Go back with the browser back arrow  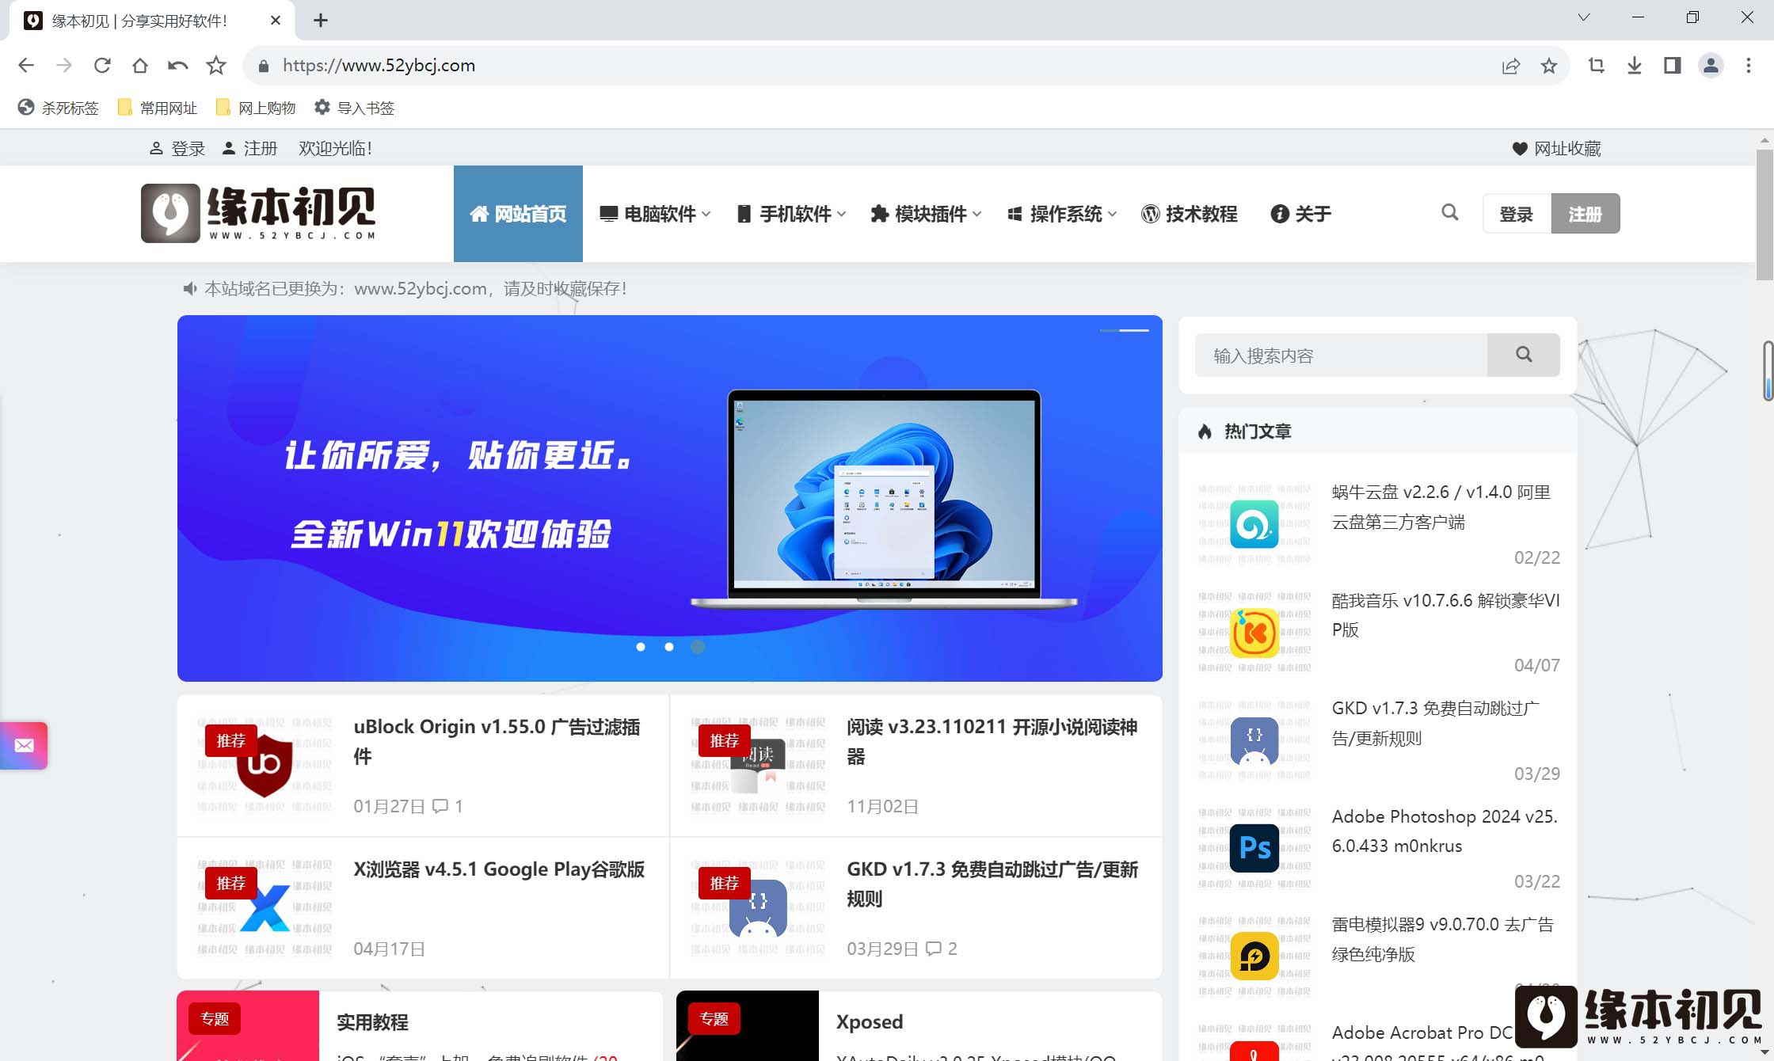26,66
